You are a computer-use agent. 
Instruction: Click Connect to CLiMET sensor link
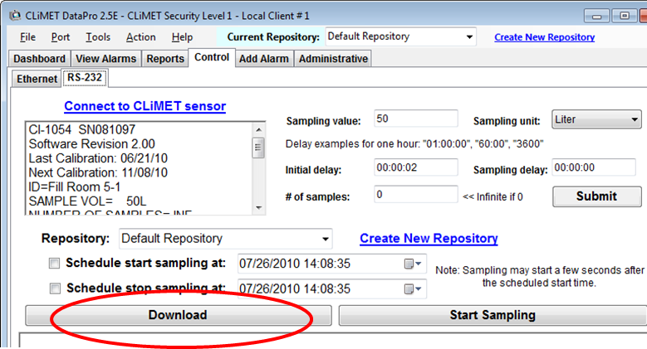pyautogui.click(x=145, y=106)
